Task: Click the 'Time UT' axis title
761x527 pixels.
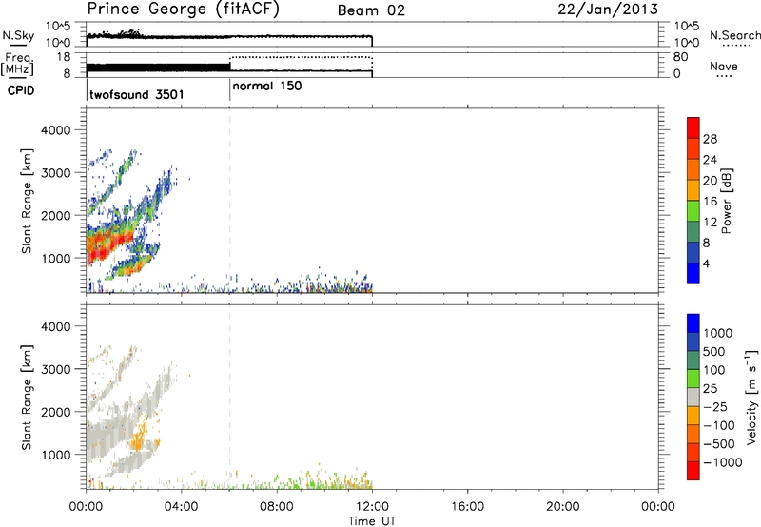Action: [x=372, y=521]
